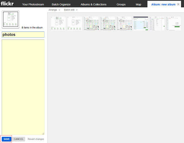
Task: Select the album cover thumbnail
Action: tap(10, 19)
